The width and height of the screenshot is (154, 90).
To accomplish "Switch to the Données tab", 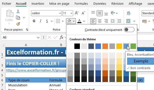I will (100, 4).
